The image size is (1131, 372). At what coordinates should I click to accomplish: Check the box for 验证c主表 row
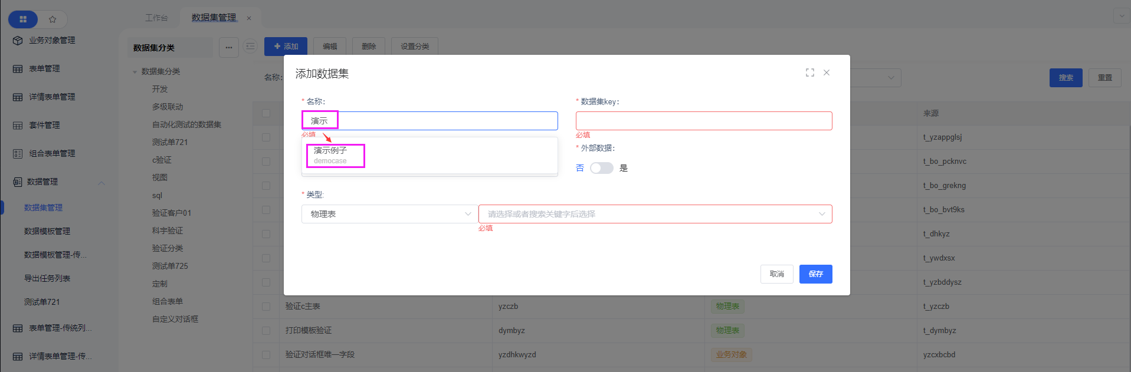click(266, 307)
